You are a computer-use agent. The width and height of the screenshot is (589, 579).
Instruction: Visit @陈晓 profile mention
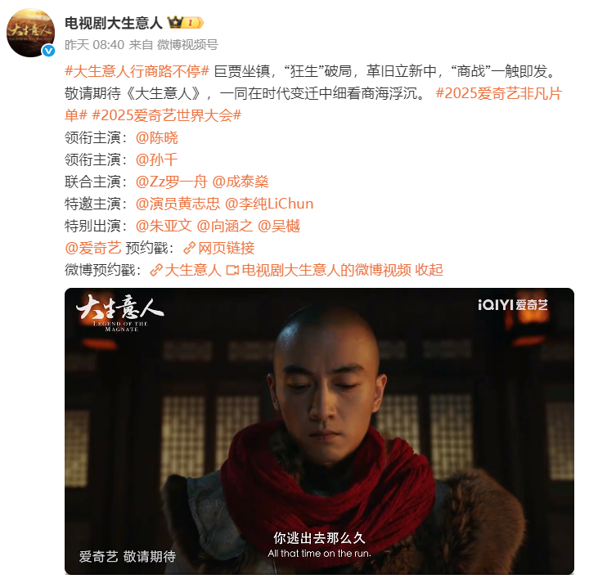pyautogui.click(x=156, y=137)
